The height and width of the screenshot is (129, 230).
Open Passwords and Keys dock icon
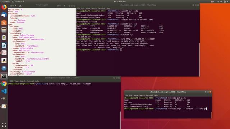[4, 99]
